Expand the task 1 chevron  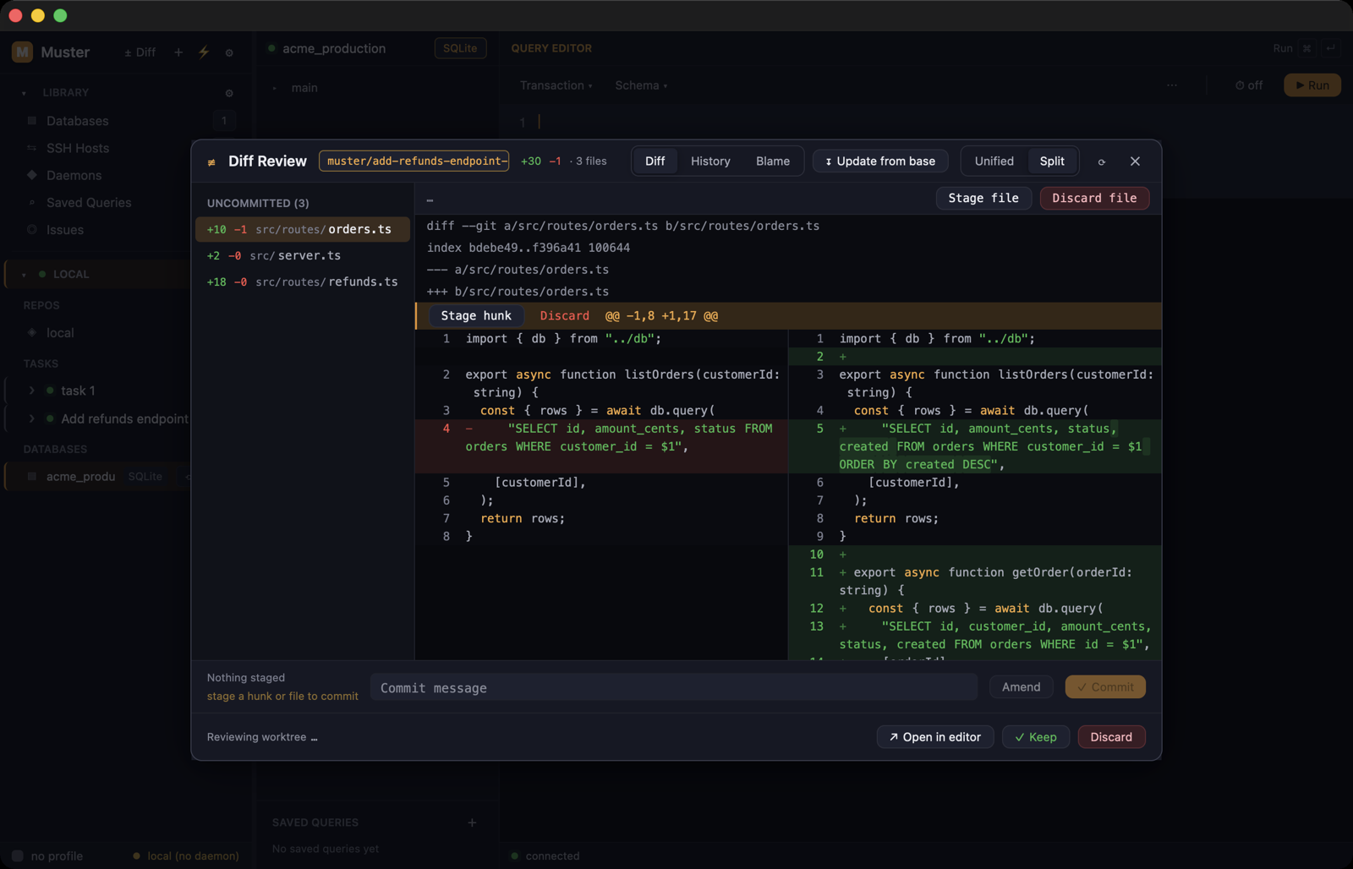(32, 391)
